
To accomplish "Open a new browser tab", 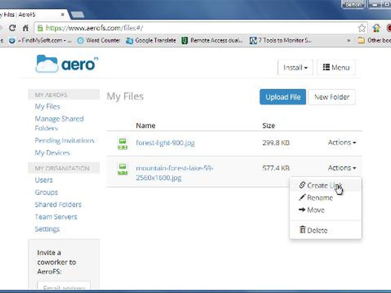I will (x=78, y=15).
